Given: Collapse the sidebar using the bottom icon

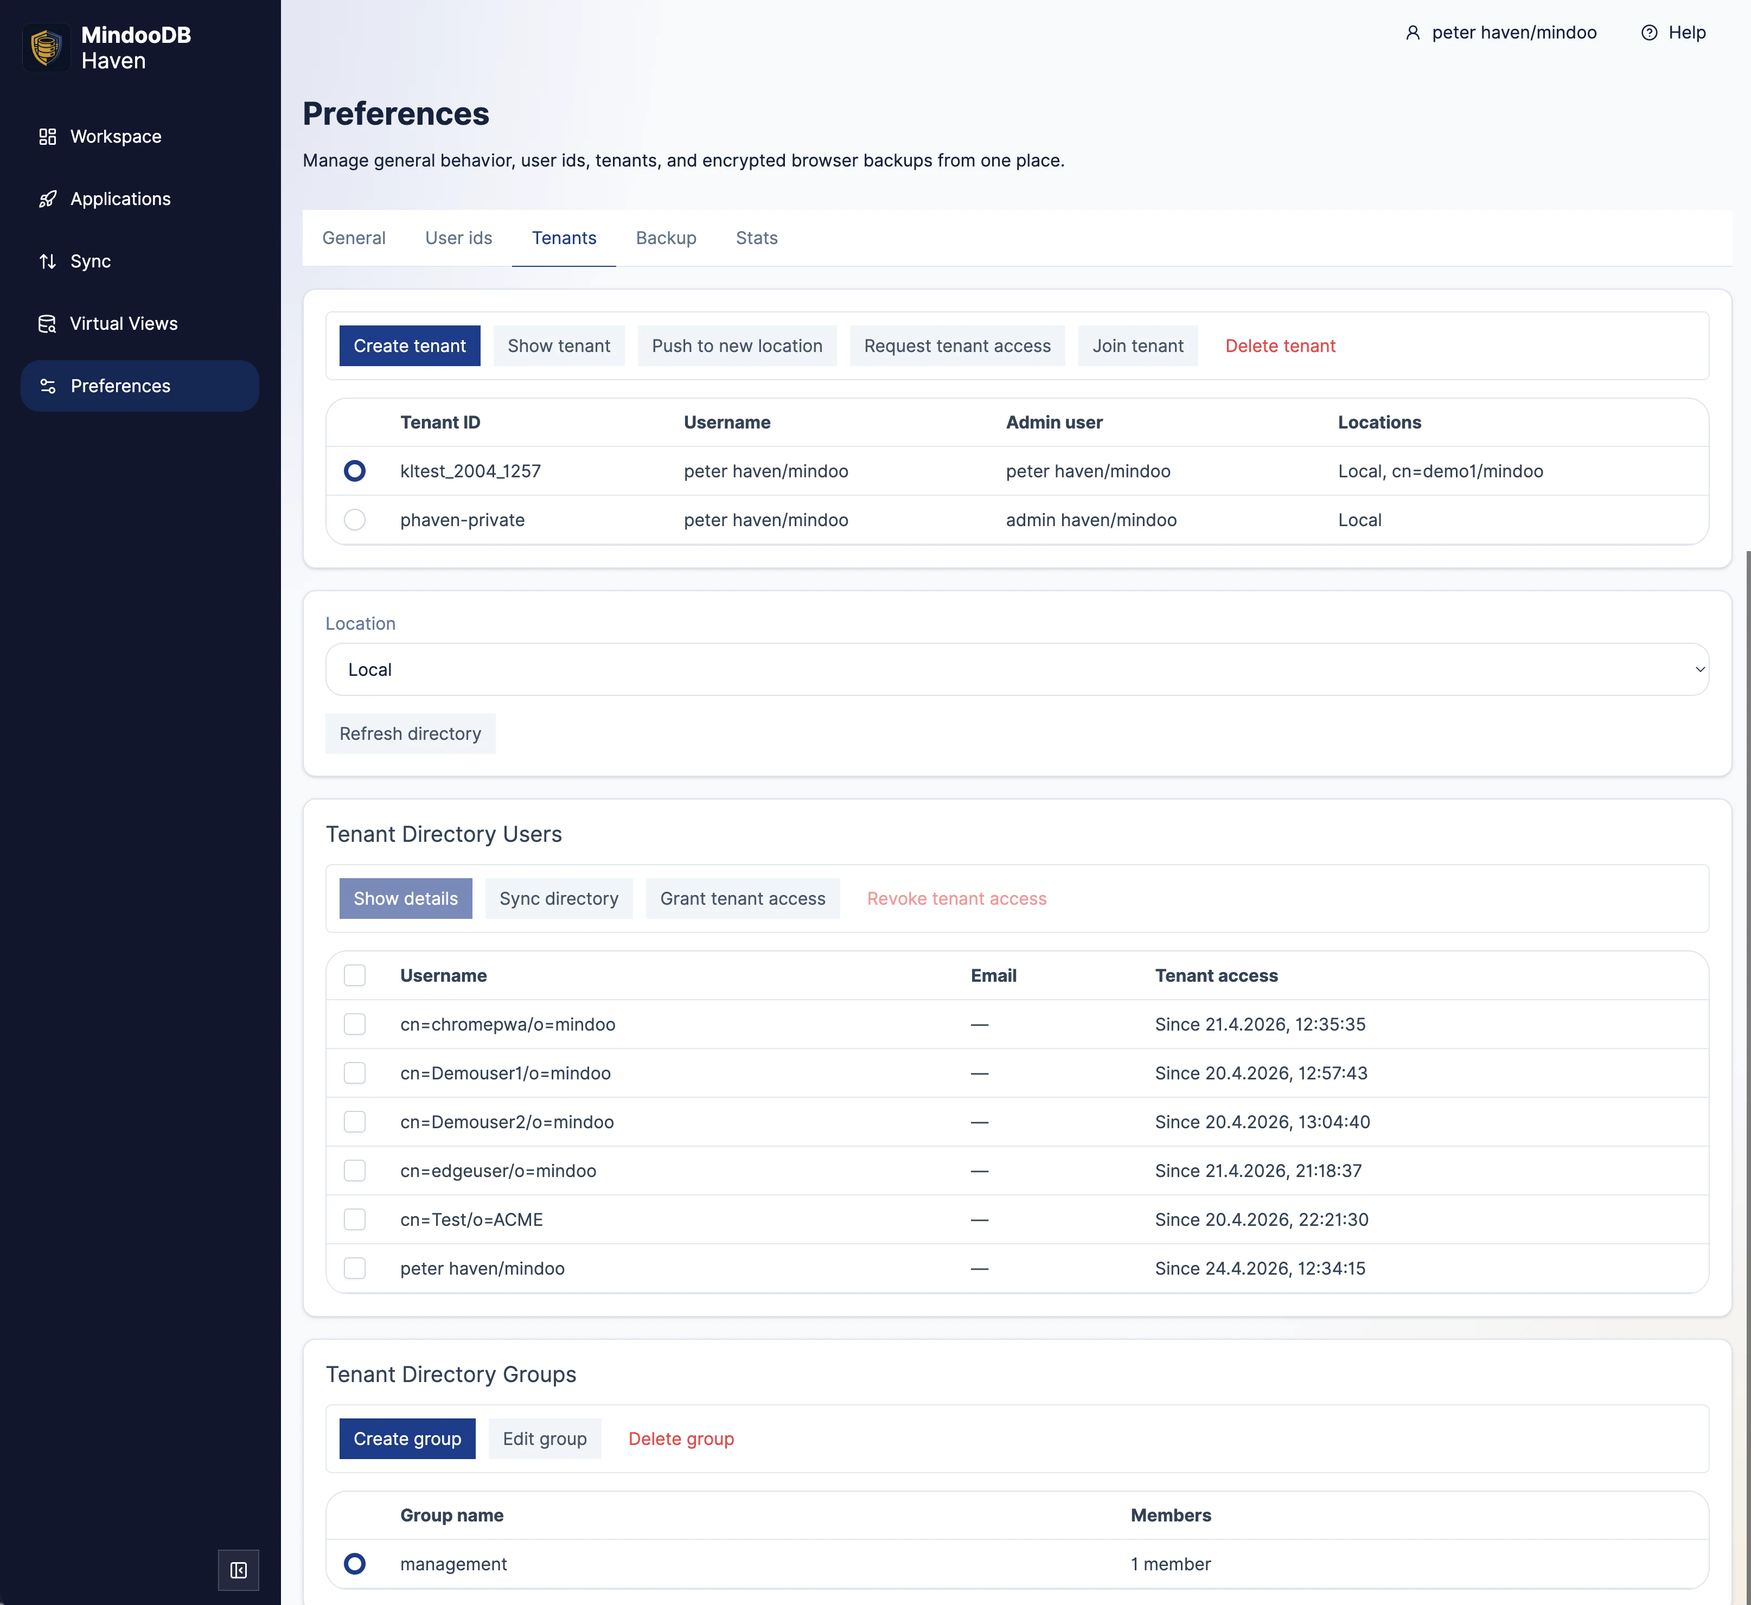Looking at the screenshot, I should [238, 1570].
